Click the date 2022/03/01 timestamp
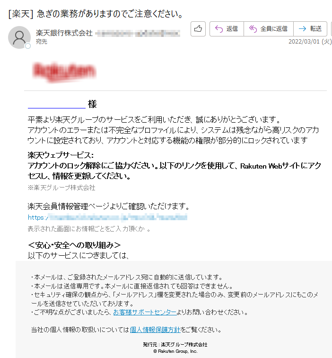332x358 pixels. [310, 42]
